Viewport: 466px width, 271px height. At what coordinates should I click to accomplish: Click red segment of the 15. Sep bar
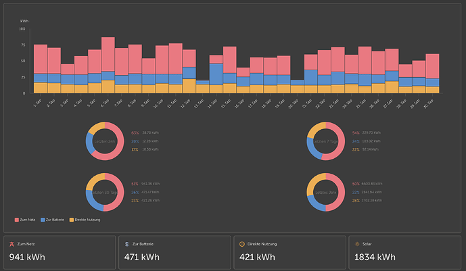[x=230, y=60]
